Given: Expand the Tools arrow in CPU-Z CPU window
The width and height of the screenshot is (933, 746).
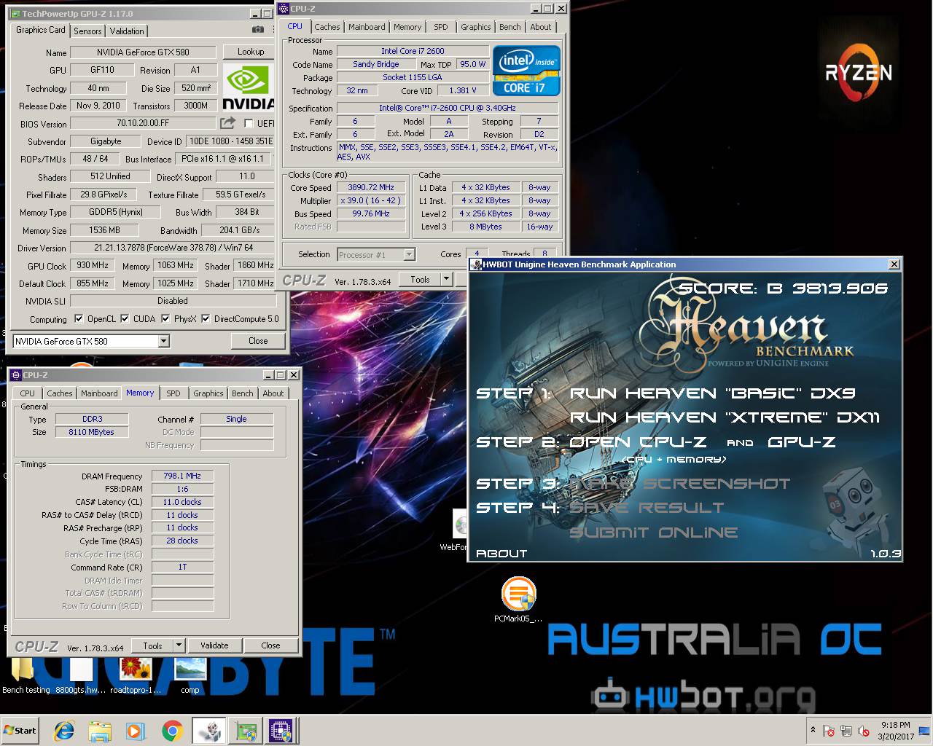Looking at the screenshot, I should click(x=446, y=279).
